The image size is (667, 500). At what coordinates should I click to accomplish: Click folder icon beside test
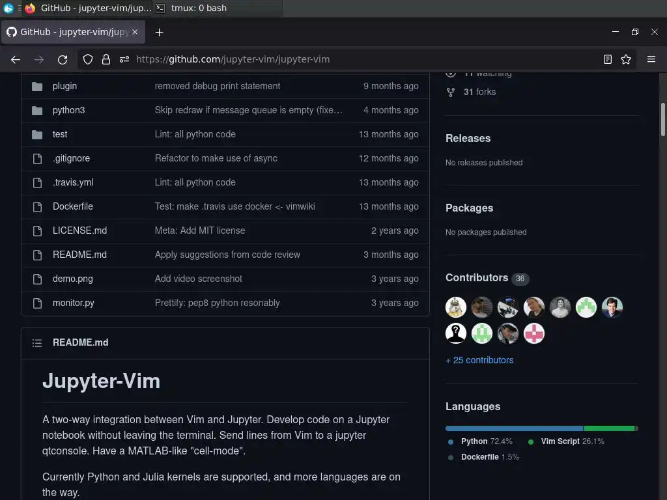point(37,135)
